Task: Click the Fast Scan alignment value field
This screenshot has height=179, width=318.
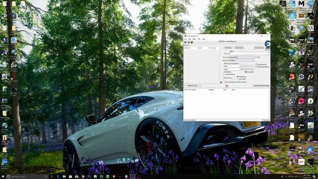Action: (x=234, y=78)
